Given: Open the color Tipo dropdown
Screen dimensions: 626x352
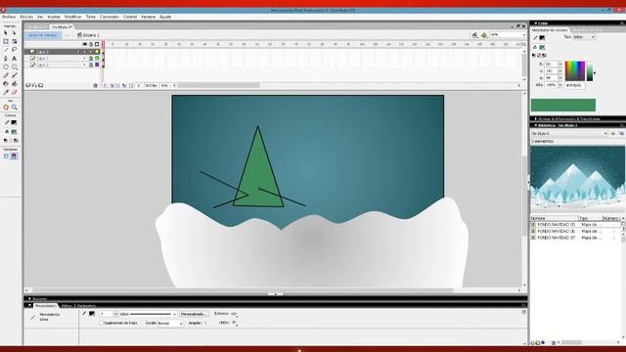Looking at the screenshot, I should [x=584, y=37].
